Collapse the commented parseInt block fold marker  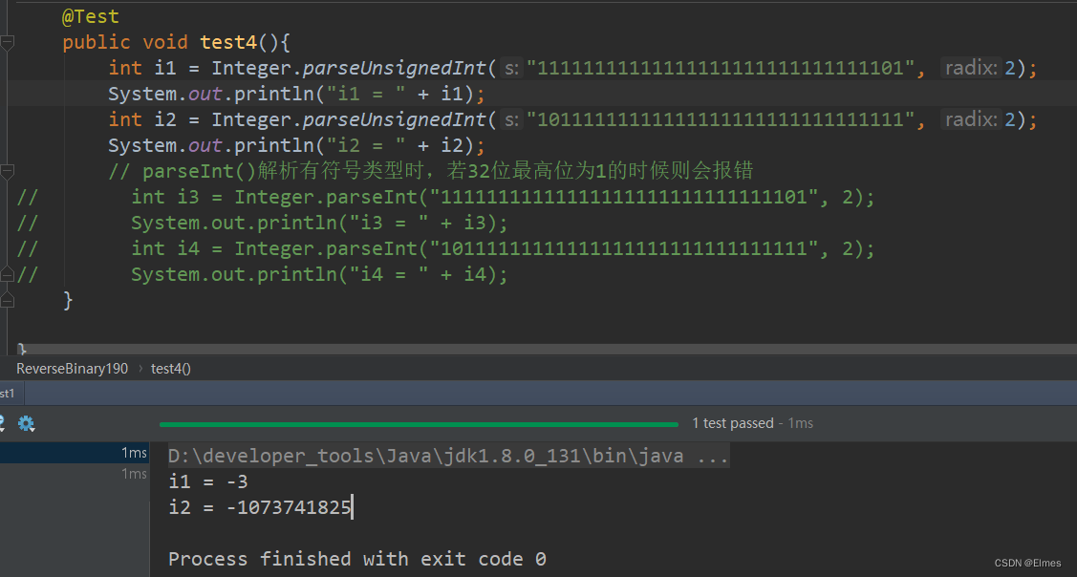pos(7,171)
